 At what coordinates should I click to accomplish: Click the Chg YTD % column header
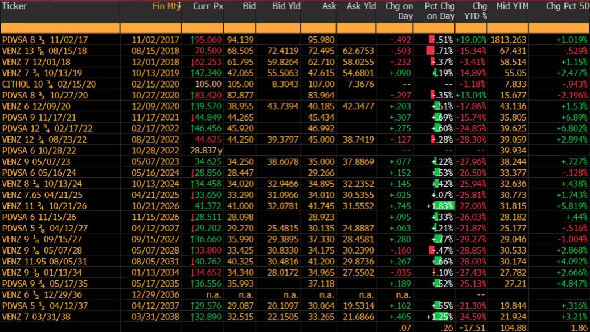pyautogui.click(x=476, y=11)
